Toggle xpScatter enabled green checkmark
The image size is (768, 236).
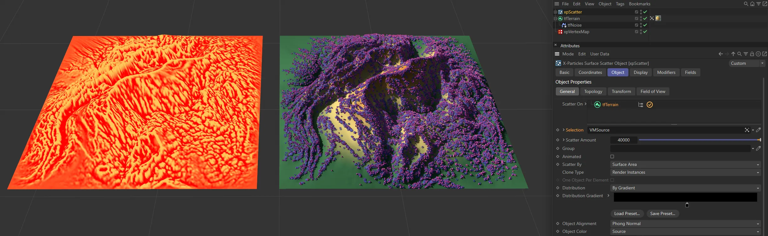(645, 12)
